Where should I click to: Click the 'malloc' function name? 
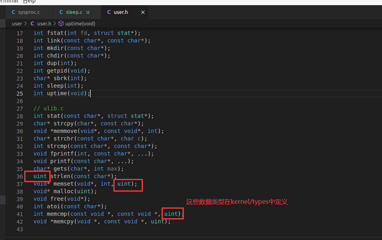click(64, 191)
